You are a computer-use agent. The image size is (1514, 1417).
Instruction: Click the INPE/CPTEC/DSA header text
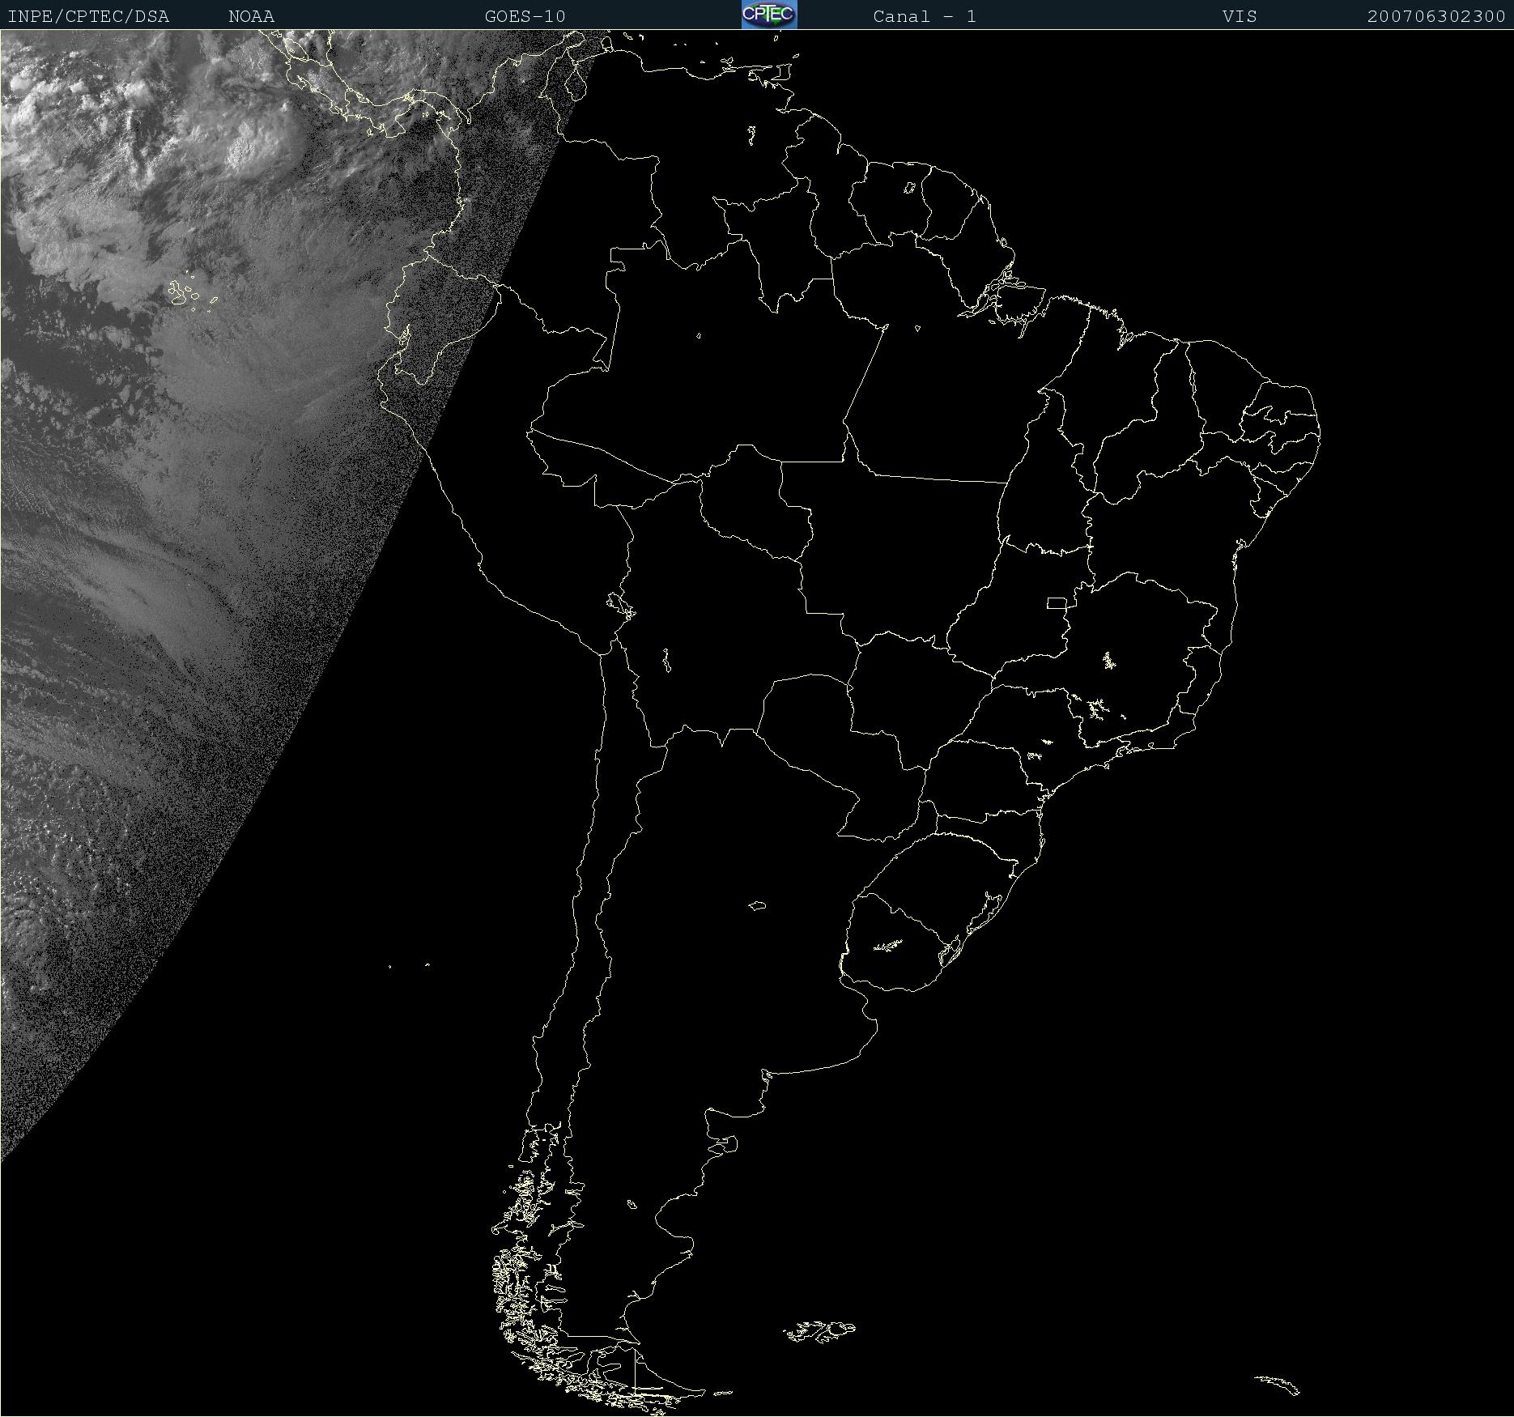(88, 17)
